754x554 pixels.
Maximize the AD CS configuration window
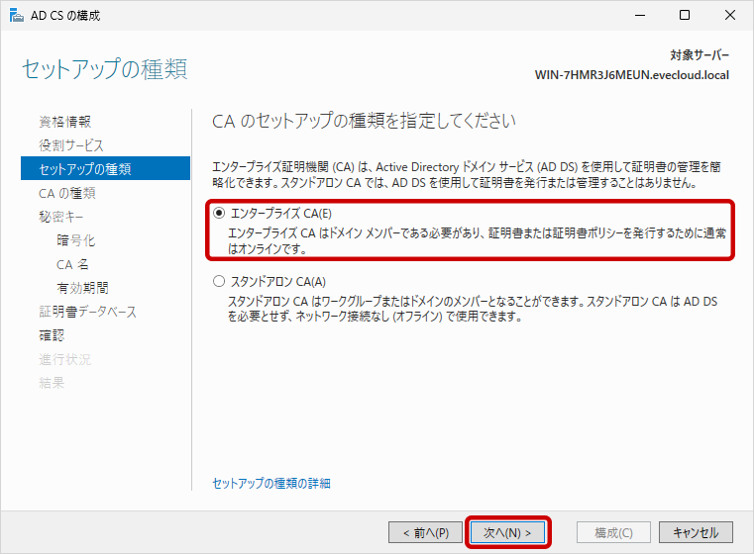[x=685, y=16]
